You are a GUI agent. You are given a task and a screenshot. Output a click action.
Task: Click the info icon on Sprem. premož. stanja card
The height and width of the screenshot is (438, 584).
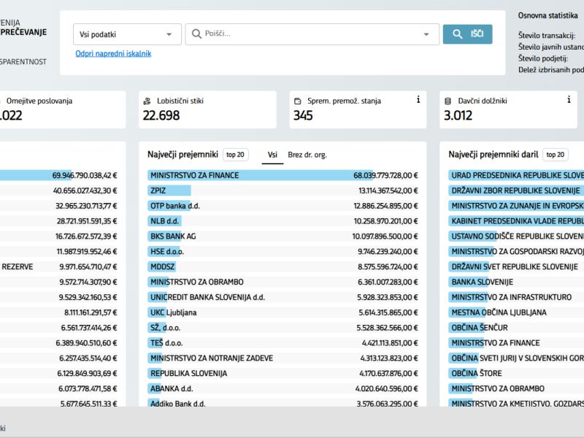418,100
